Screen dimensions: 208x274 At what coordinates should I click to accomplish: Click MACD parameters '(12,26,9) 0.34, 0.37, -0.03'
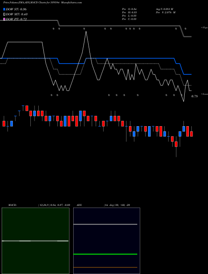click(x=54, y=205)
